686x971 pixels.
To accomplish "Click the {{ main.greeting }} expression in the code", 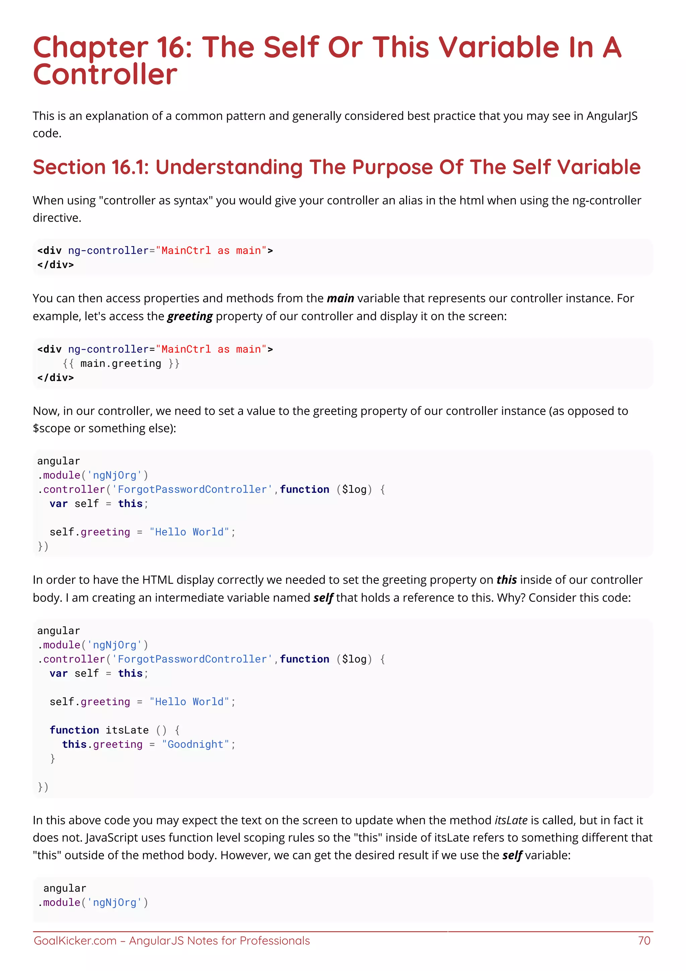I will point(121,364).
